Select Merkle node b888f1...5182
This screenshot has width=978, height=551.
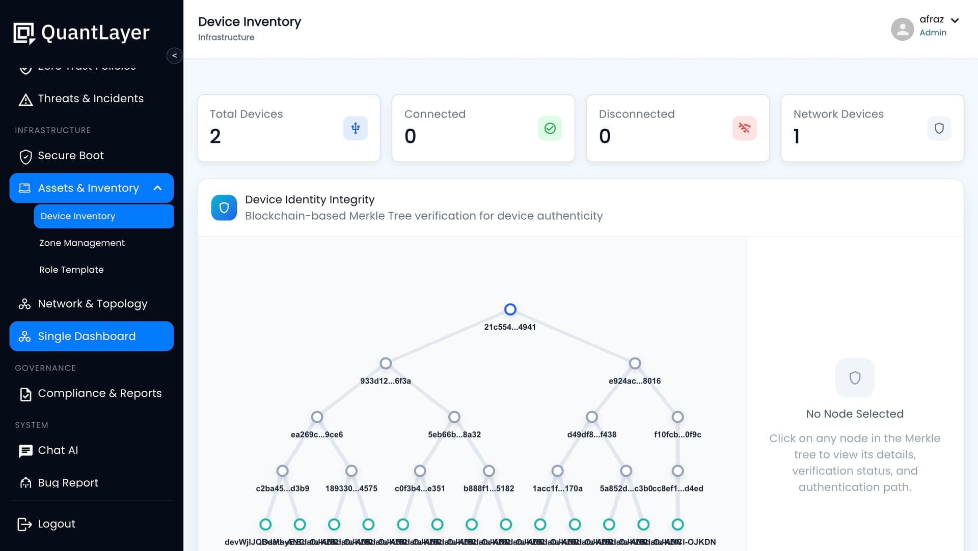tap(488, 471)
